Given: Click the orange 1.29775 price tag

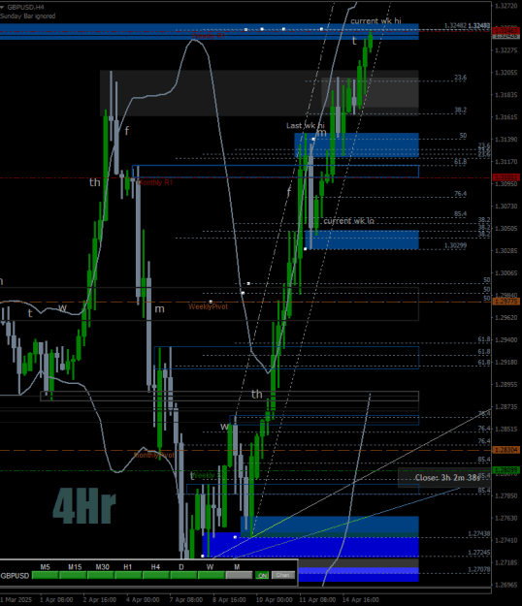Looking at the screenshot, I should [x=506, y=302].
